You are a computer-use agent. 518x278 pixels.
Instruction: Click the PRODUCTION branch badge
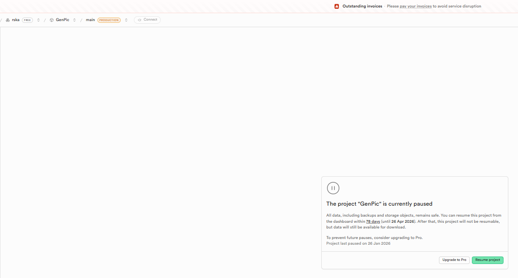(x=109, y=20)
